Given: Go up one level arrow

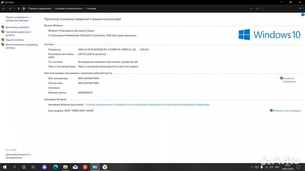Looking at the screenshot, I should [x=19, y=8].
